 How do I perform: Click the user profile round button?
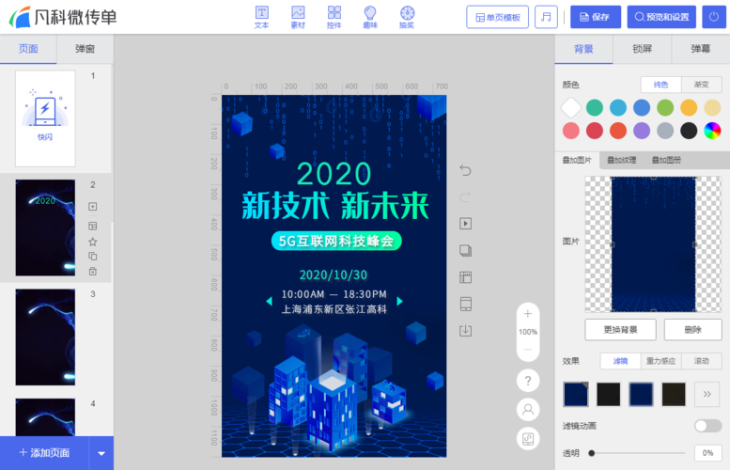pos(528,410)
